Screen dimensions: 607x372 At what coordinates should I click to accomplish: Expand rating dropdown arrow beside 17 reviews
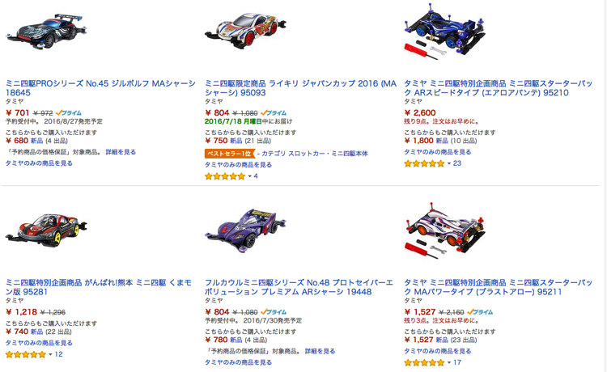[449, 363]
